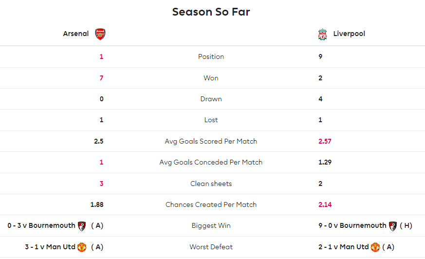
Task: Select Liverpool's 2 - 1 v Man Utd result
Action: (344, 247)
